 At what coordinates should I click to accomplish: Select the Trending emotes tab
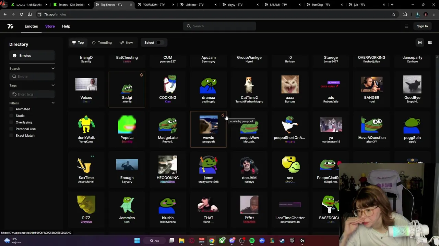(102, 43)
